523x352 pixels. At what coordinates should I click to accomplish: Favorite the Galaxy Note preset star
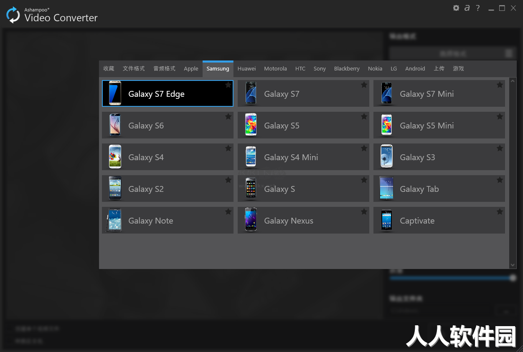(x=228, y=212)
